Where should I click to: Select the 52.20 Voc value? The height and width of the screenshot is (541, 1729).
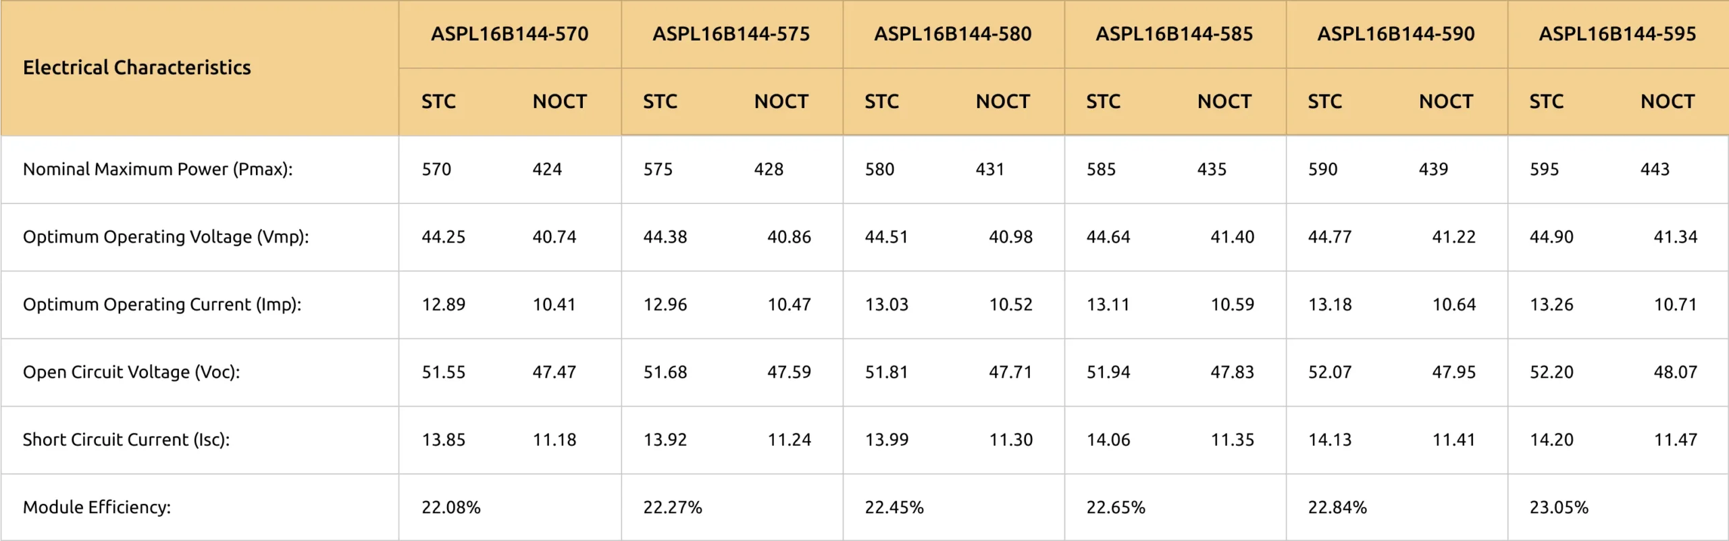tap(1551, 372)
